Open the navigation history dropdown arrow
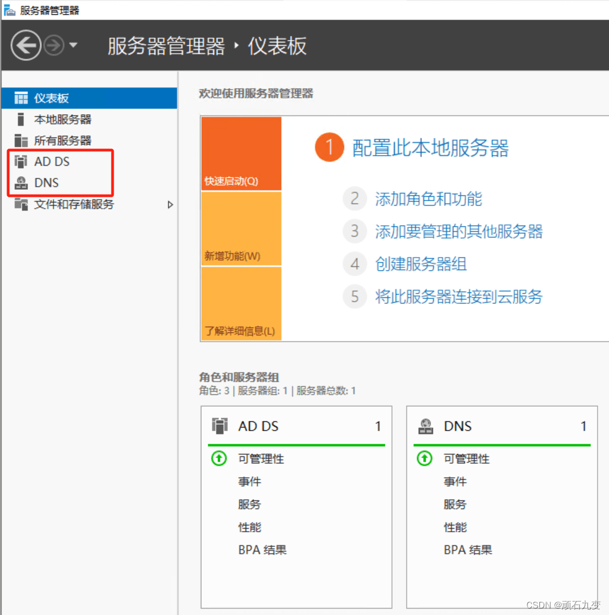 [x=73, y=45]
